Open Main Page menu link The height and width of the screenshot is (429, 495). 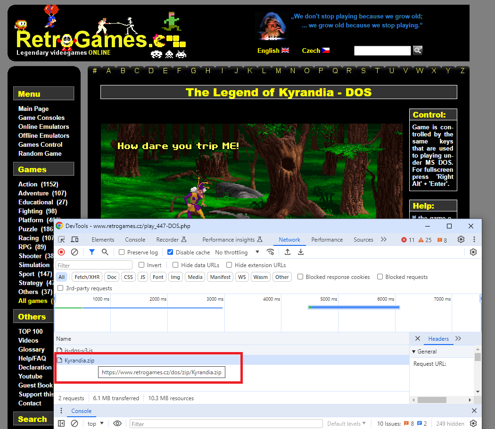[x=33, y=109]
